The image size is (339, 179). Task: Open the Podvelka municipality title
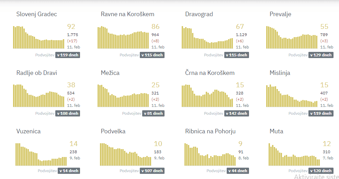[113, 131]
